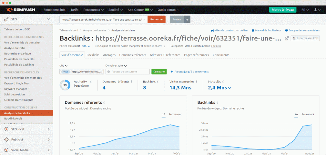Screen dimensions: 326x155
Task: Expand the 2,4 Mns keywords dropdown
Action: click(220, 88)
